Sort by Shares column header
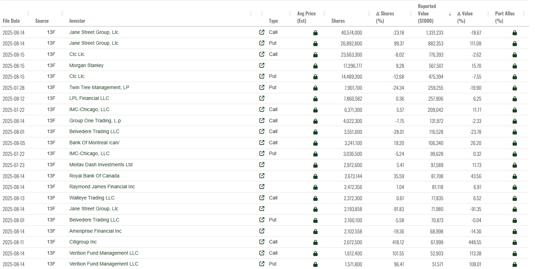Image resolution: width=535 pixels, height=269 pixels. coord(338,21)
